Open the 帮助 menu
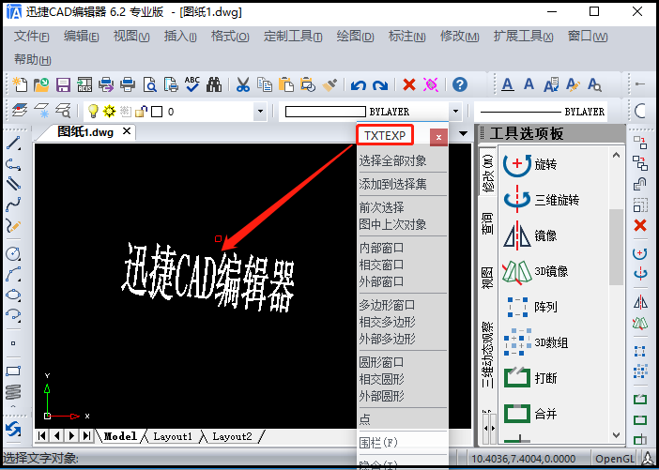 [32, 59]
